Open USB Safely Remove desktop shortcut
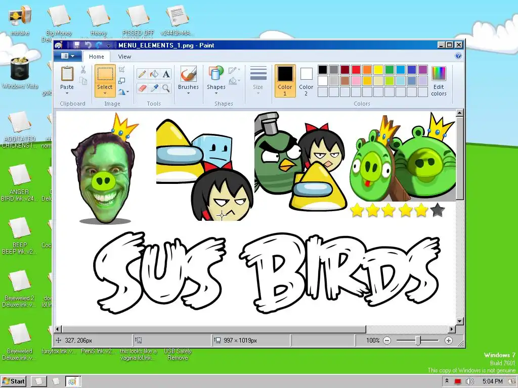This screenshot has width=518, height=388. 178,354
